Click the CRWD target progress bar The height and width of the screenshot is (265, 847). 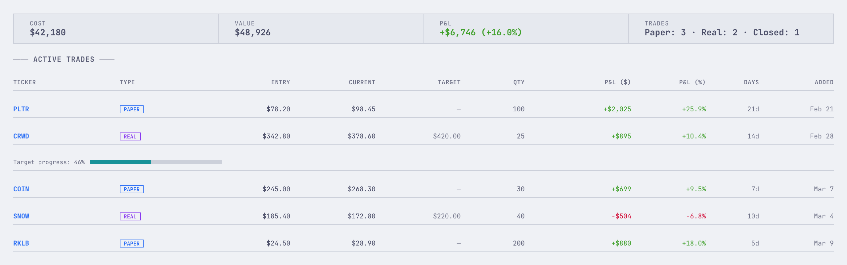point(156,162)
